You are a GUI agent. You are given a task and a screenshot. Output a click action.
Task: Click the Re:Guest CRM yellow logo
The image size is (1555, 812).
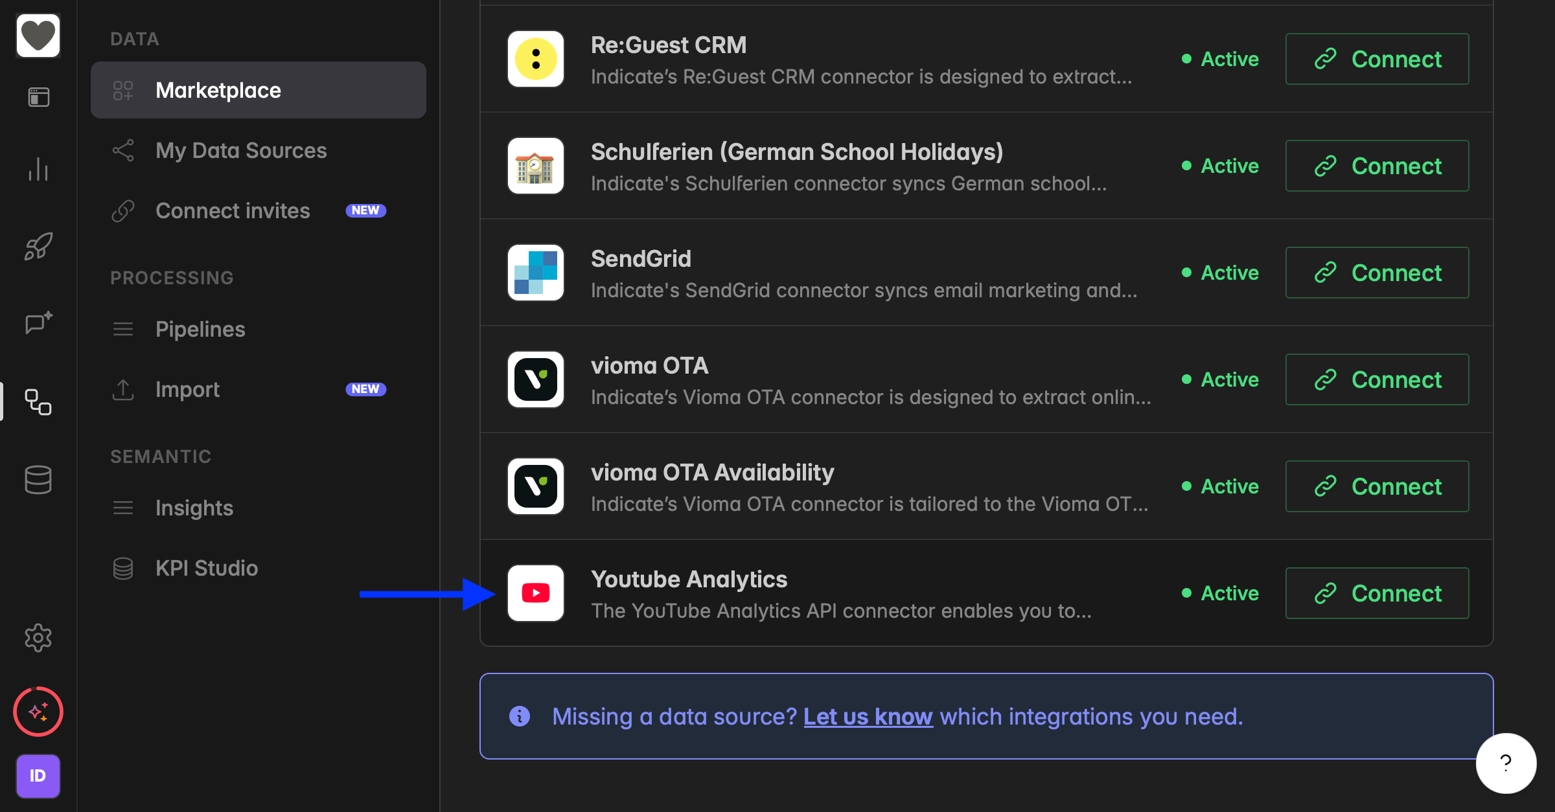536,59
